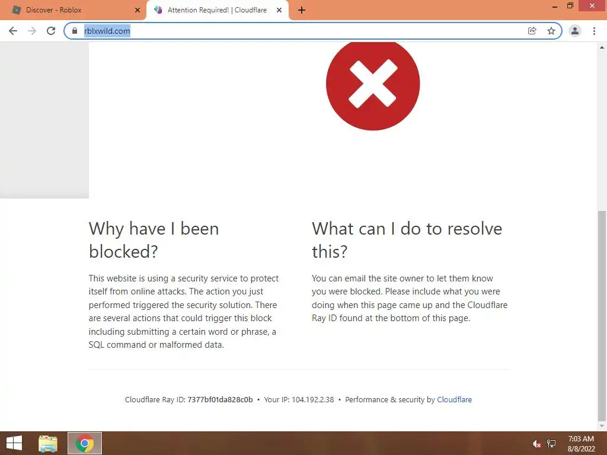
Task: Click the scrollbar down arrow
Action: [602, 425]
